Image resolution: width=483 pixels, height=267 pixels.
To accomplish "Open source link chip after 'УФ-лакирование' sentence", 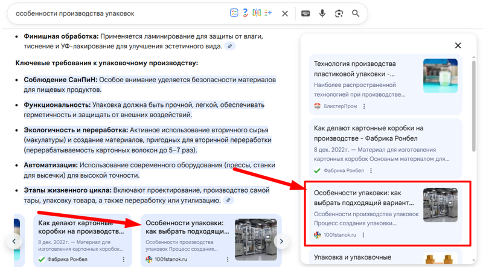I will pos(230,47).
